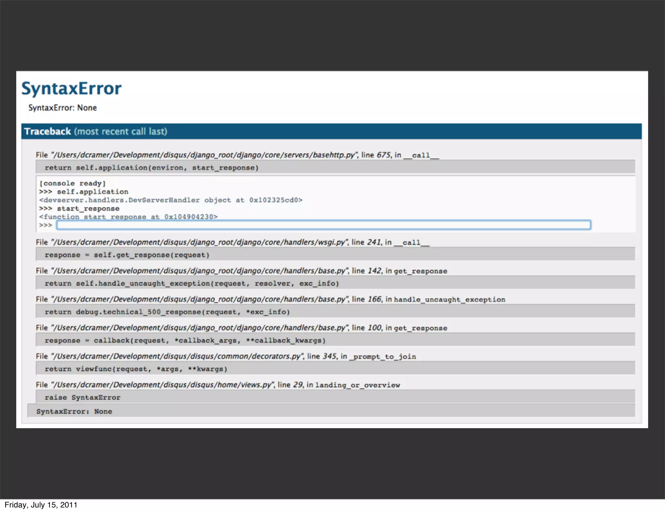Viewport: 665px width, 512px height.
Task: Click the '>>> start_response' console history line
Action: (79, 209)
